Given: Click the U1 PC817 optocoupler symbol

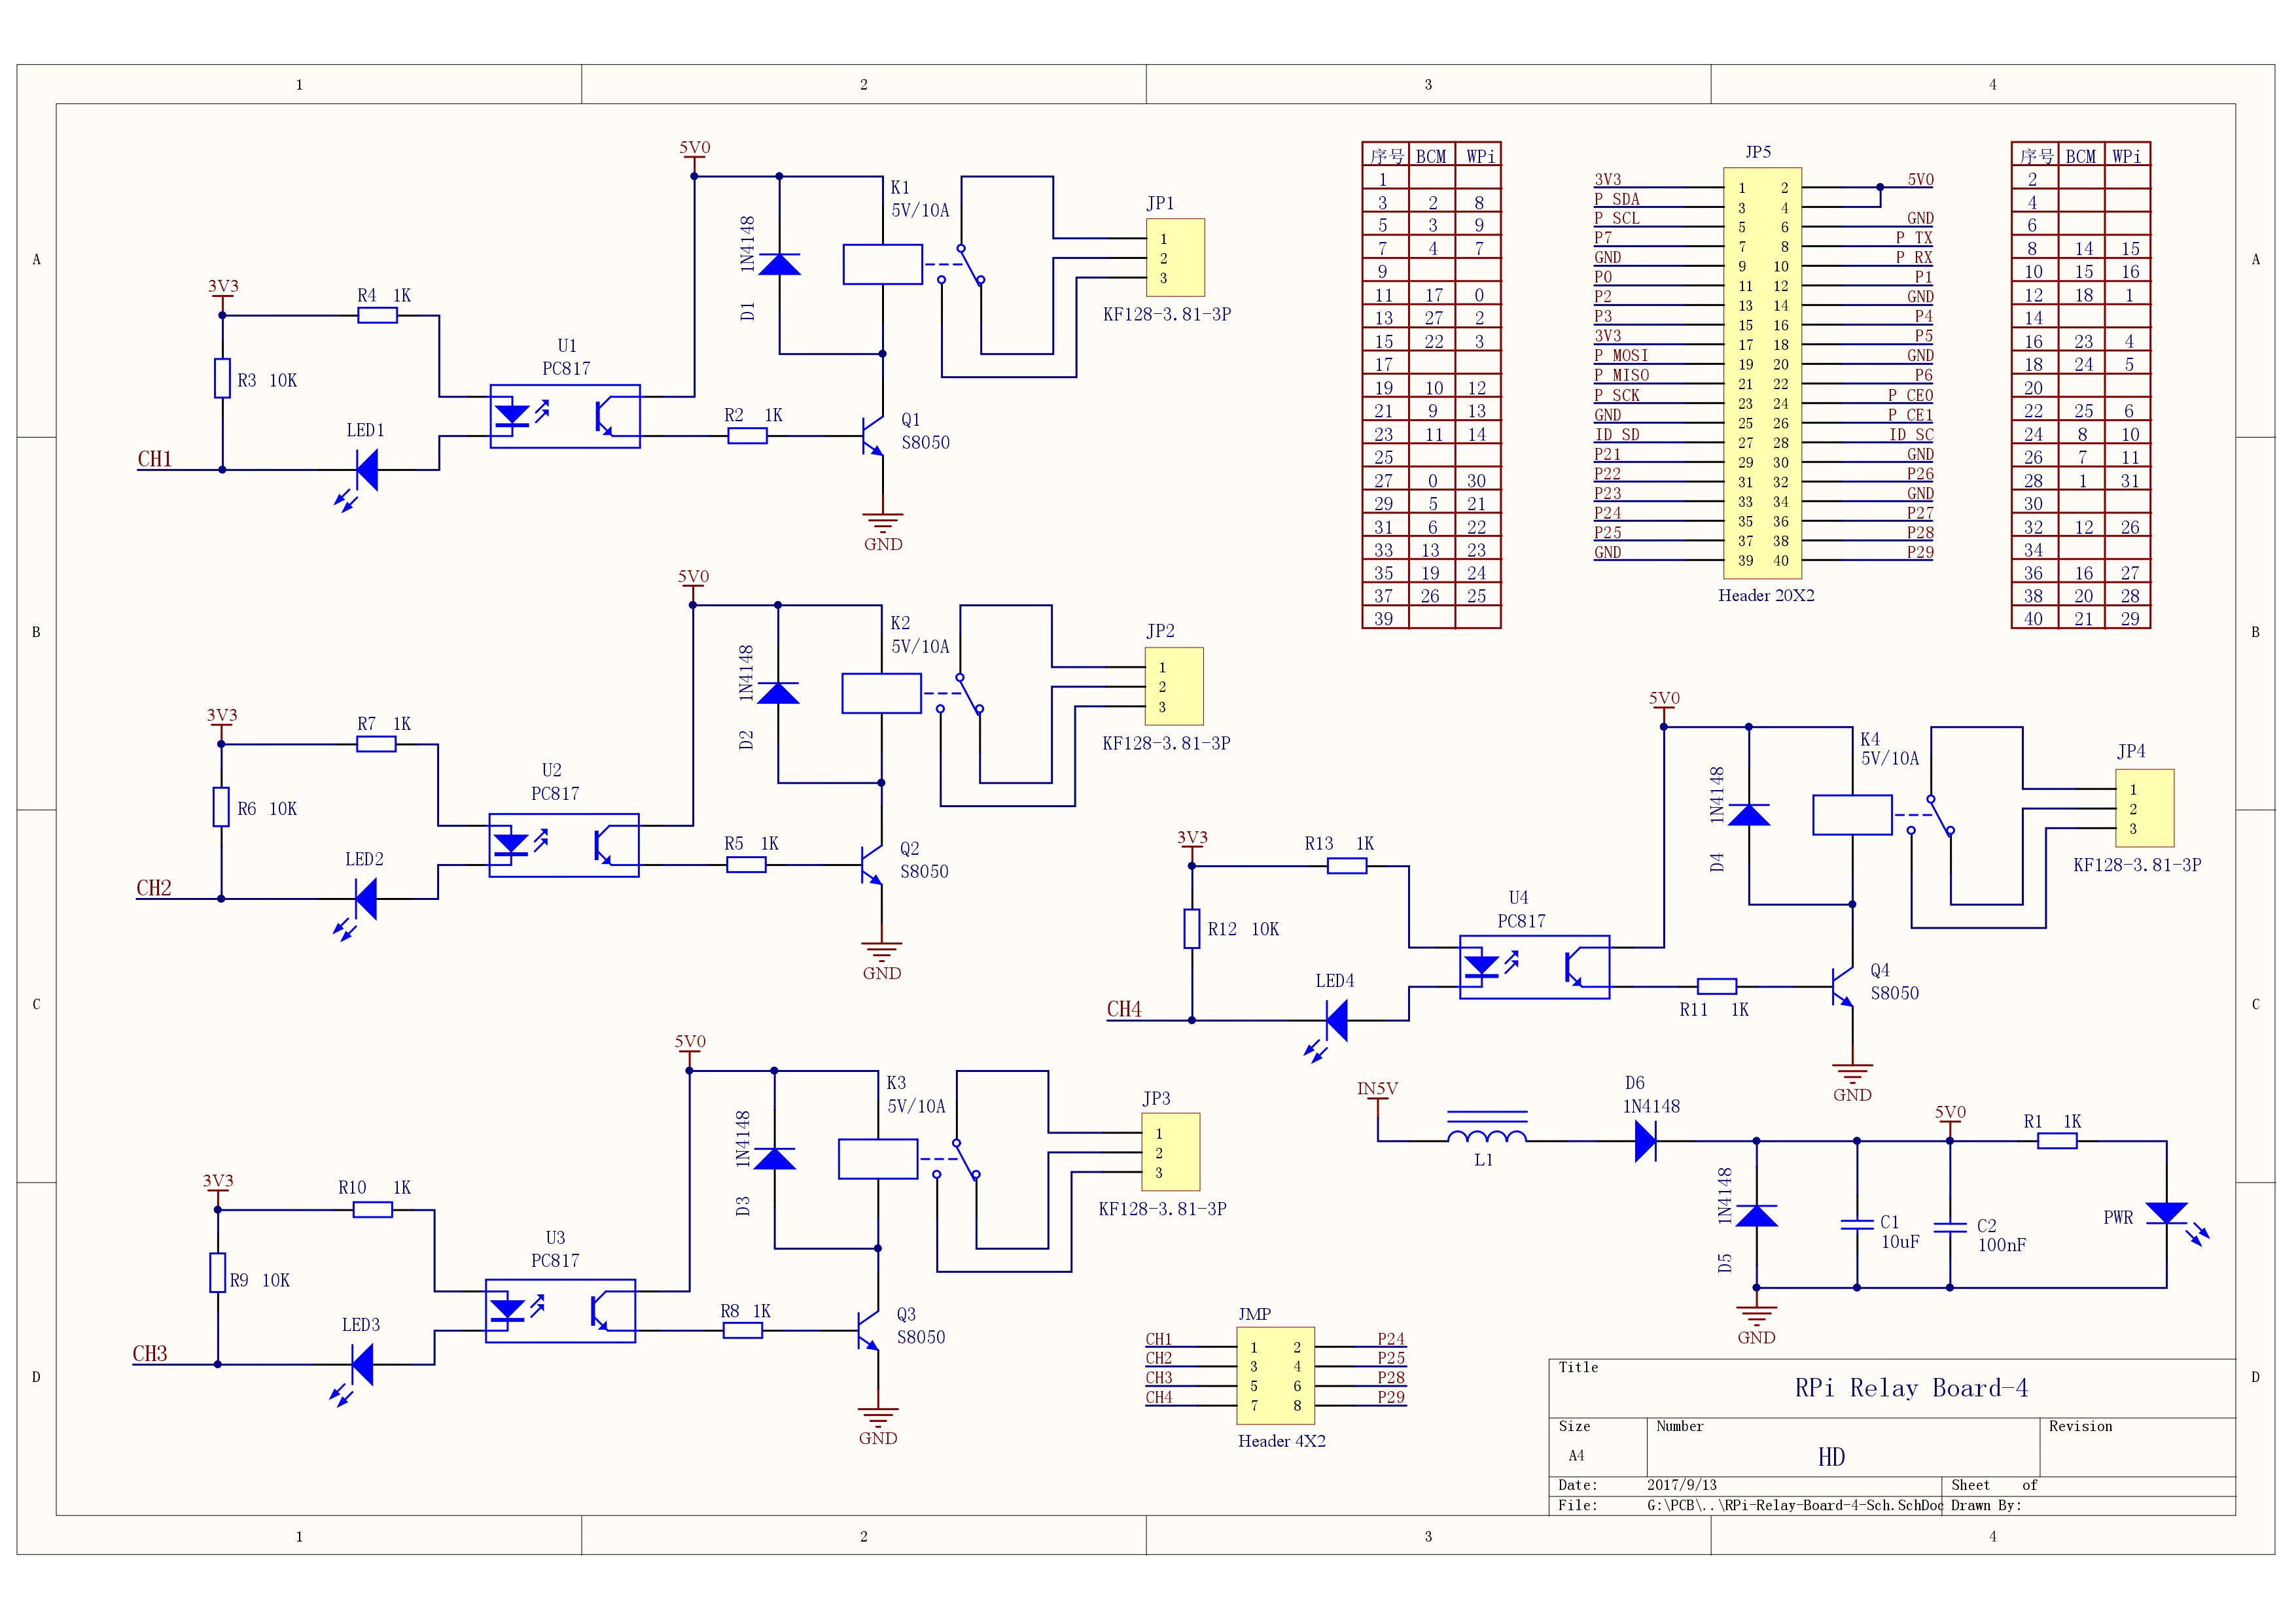Looking at the screenshot, I should tap(565, 417).
